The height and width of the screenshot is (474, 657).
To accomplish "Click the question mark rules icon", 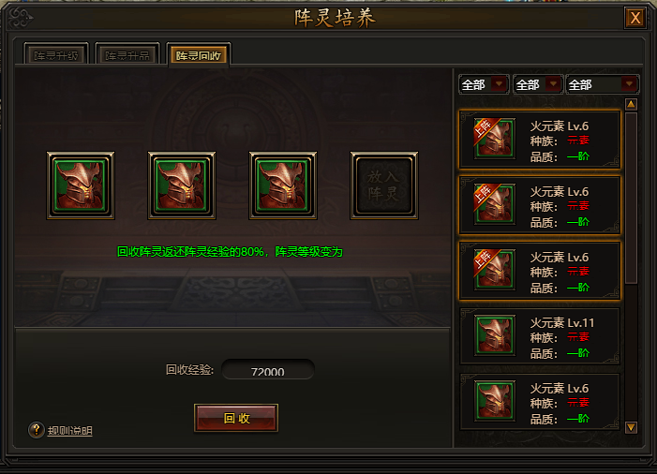I will [37, 430].
